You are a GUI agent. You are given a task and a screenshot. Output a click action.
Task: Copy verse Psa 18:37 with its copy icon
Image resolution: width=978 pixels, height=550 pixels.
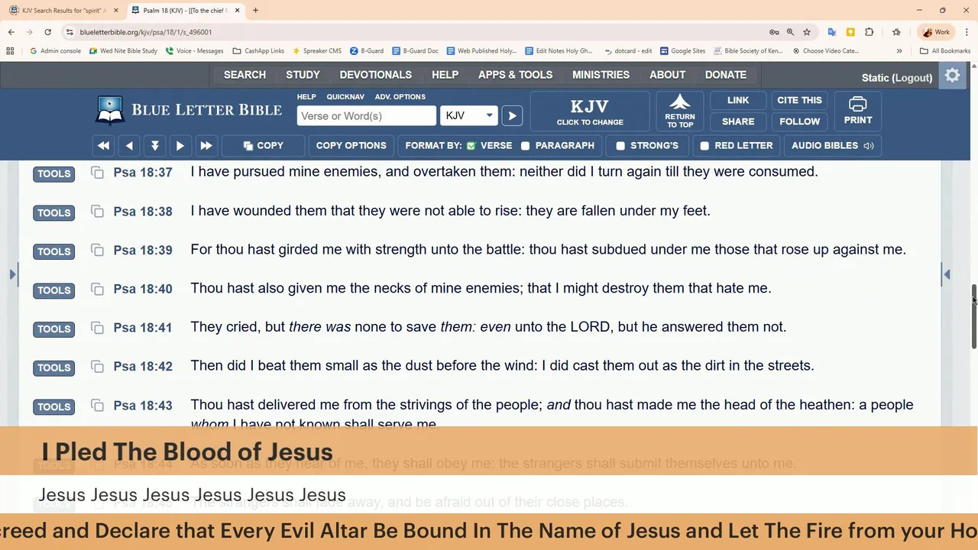pyautogui.click(x=97, y=173)
